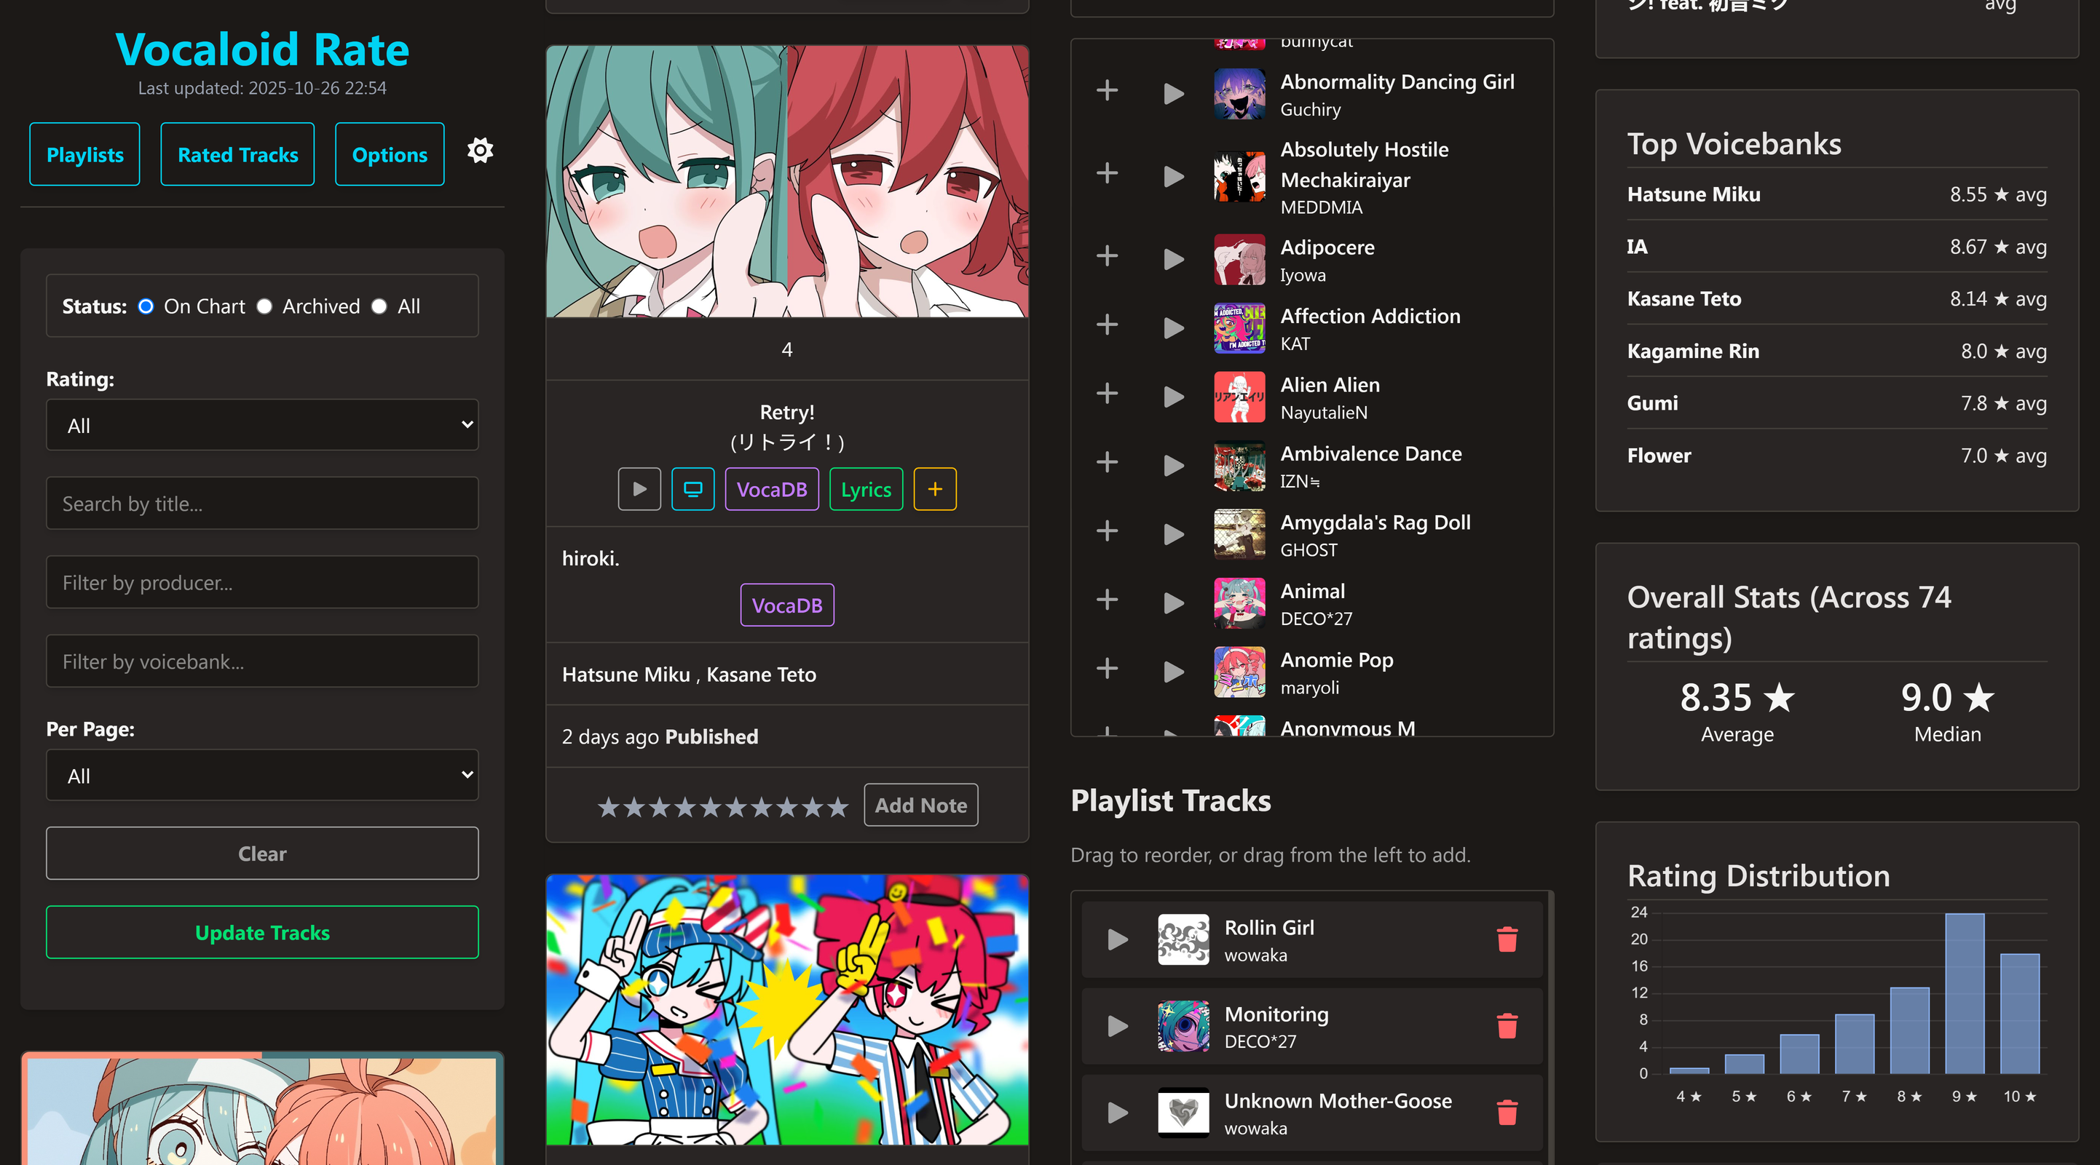Play Unknown Mother-Goose in playlist
Image resolution: width=2100 pixels, height=1165 pixels.
[1118, 1113]
